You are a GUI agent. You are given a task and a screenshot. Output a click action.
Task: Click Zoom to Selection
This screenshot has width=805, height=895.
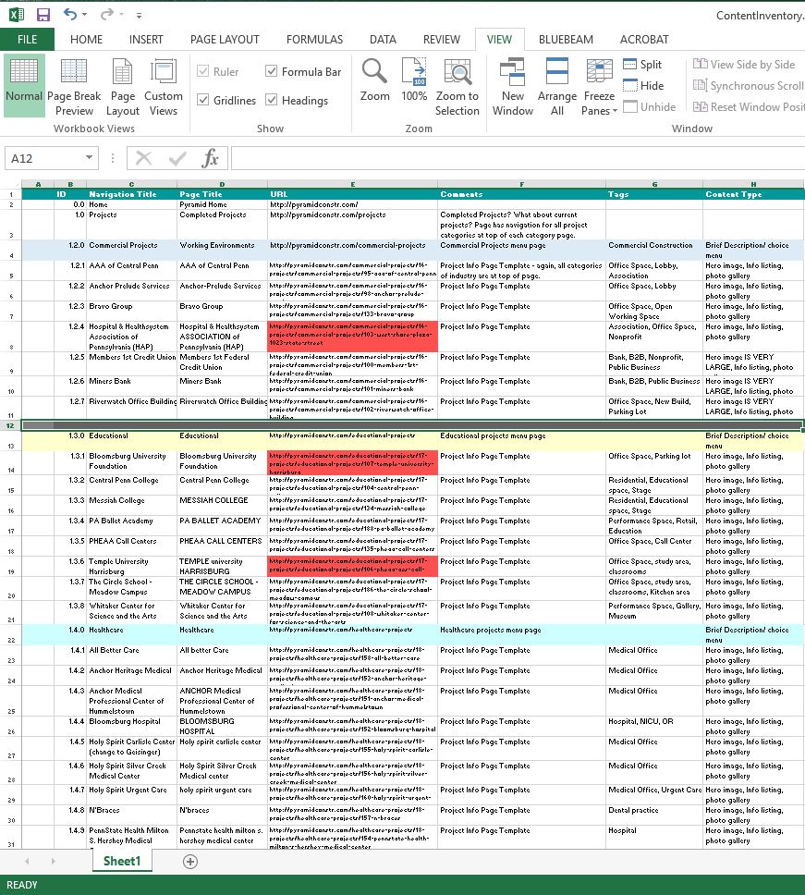[457, 86]
